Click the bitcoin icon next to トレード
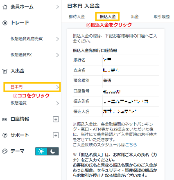 (x=5, y=23)
